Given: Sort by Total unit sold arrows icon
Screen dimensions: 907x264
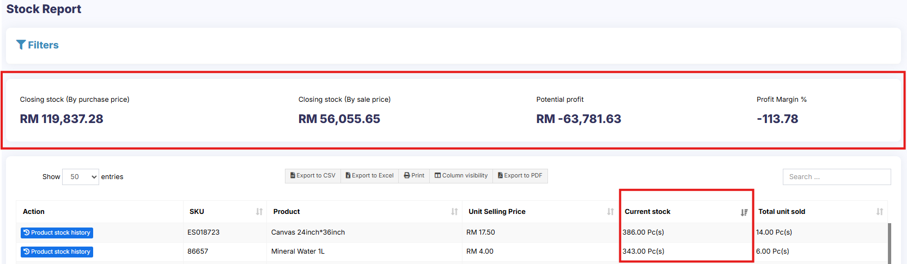Looking at the screenshot, I should [879, 212].
